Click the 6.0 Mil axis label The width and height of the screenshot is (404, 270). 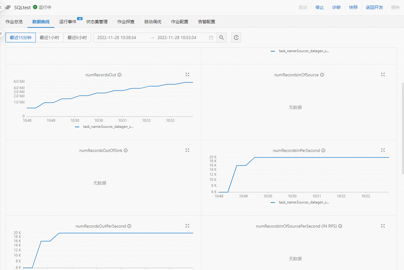click(19, 81)
